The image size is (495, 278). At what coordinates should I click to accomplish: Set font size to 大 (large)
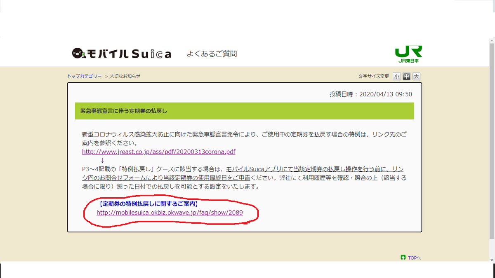pyautogui.click(x=416, y=76)
